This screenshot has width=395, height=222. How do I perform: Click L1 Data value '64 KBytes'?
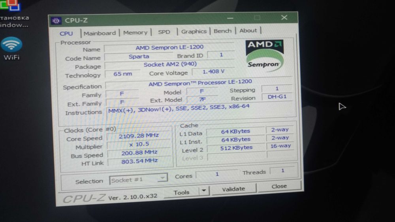pos(235,131)
